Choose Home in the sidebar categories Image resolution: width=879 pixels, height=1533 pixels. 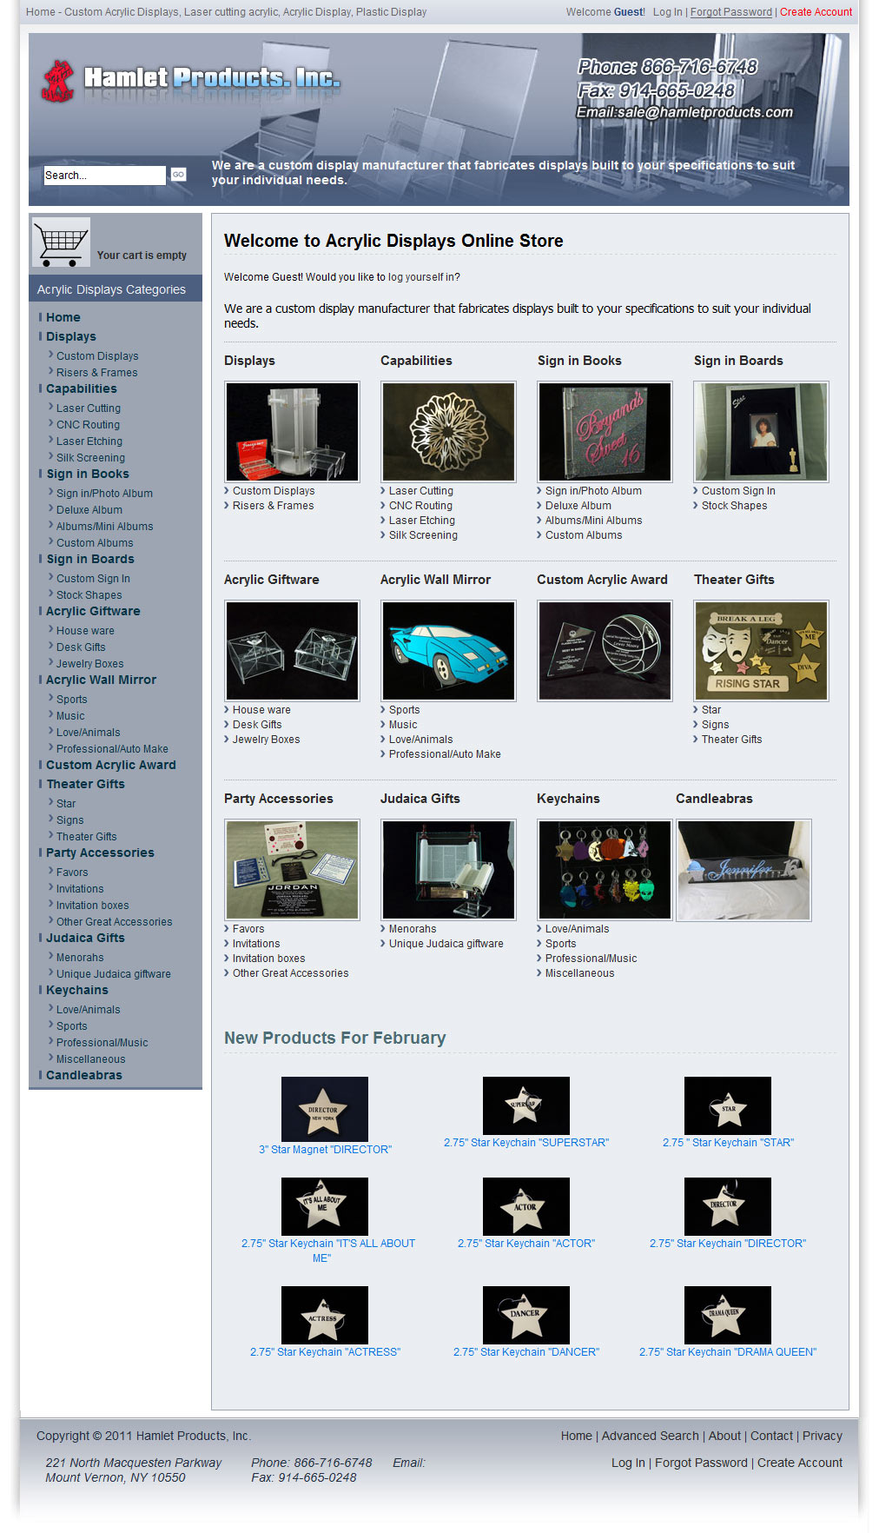point(63,318)
